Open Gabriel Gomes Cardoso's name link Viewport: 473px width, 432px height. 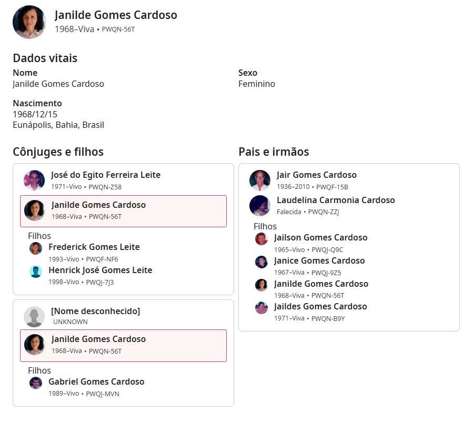click(x=96, y=382)
